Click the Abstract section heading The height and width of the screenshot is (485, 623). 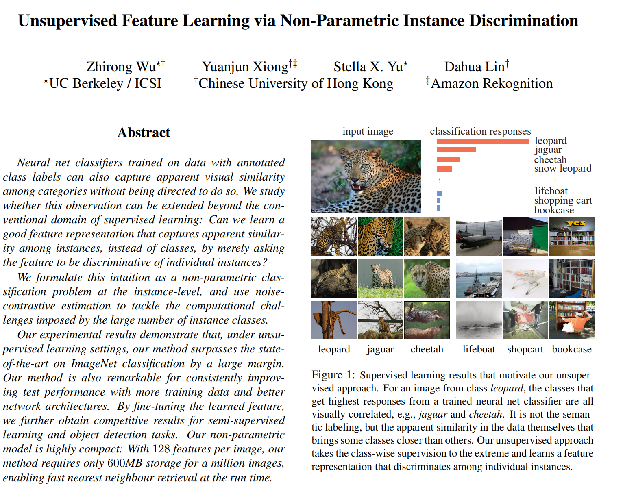click(x=144, y=133)
